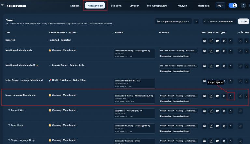Click the Esports Games • Counter-Strike group
The image size is (250, 144).
tap(68, 65)
